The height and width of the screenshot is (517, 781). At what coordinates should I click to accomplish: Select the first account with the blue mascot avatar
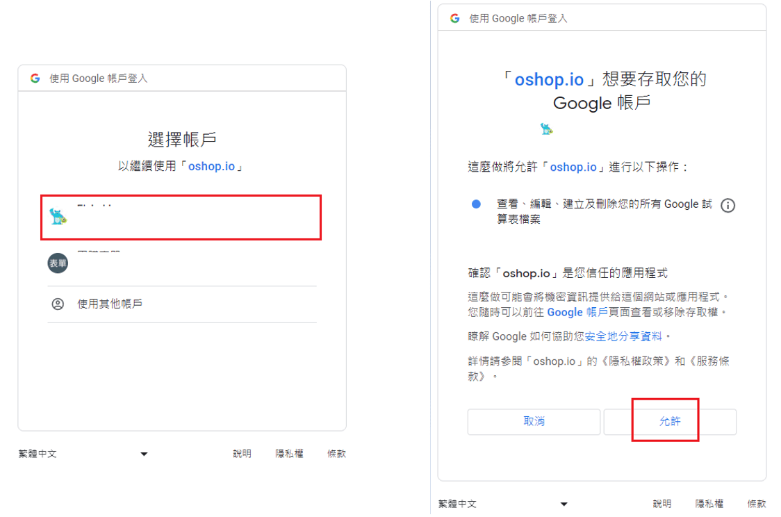181,217
